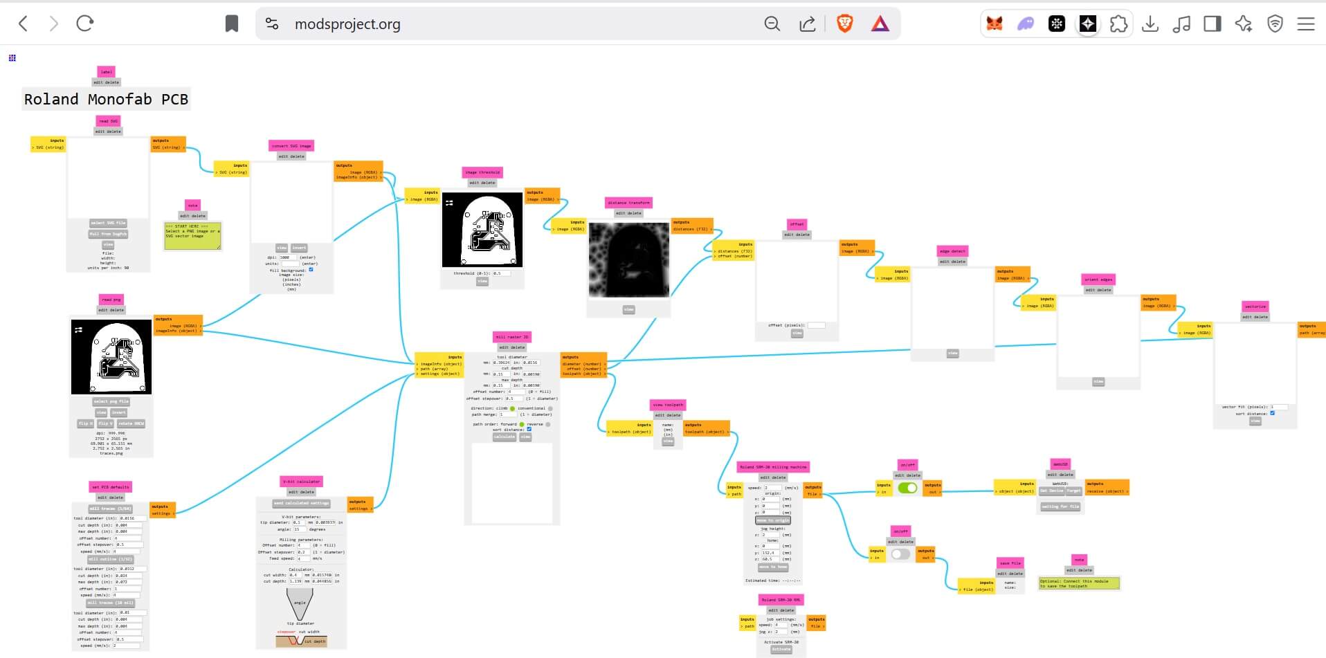The height and width of the screenshot is (658, 1326).
Task: Click the zoom out magnifier icon
Action: [772, 24]
